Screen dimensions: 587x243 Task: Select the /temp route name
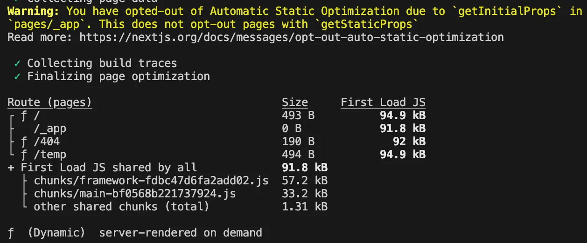50,155
